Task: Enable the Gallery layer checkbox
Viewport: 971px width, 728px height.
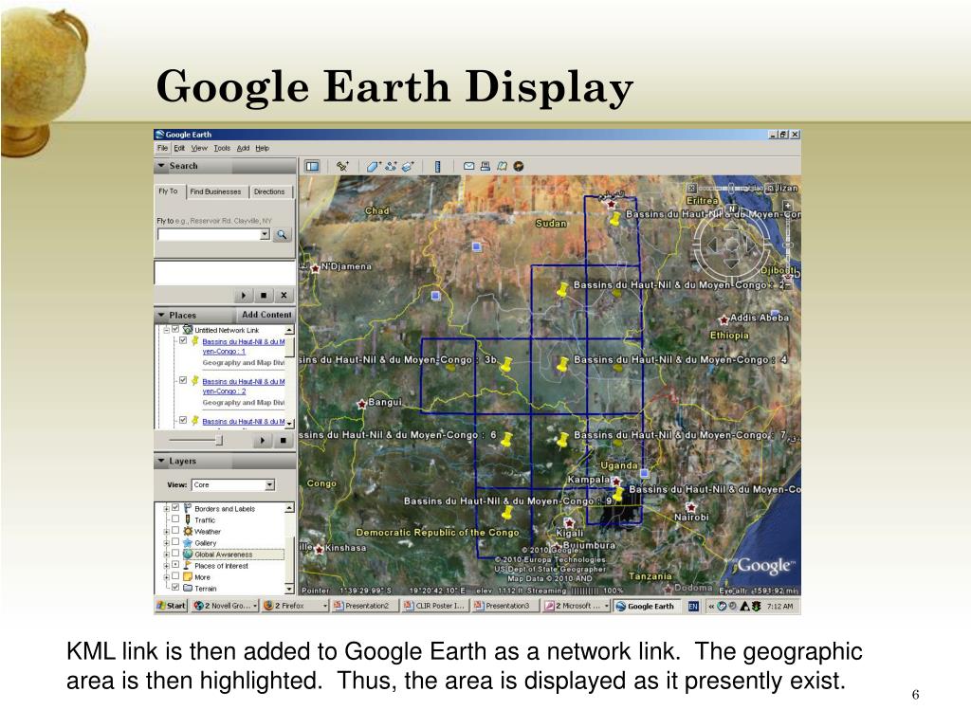Action: (175, 541)
